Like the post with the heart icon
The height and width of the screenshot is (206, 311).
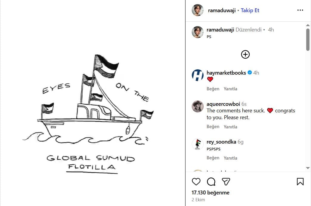click(196, 182)
